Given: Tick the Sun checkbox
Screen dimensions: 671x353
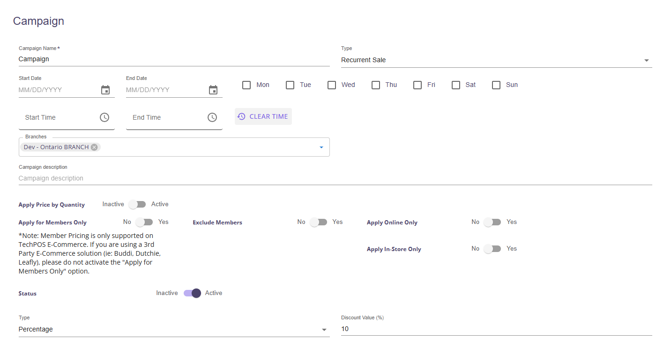Looking at the screenshot, I should [496, 85].
